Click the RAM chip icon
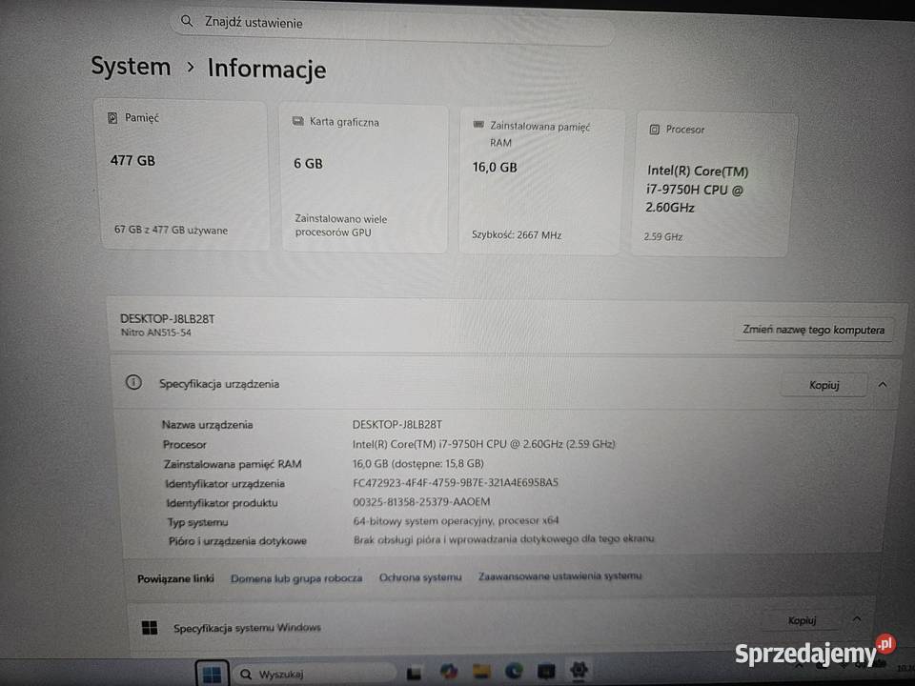 [x=478, y=124]
